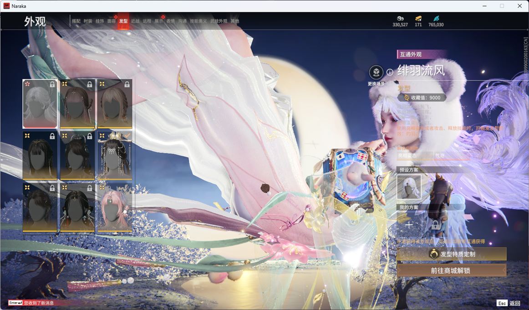Open the 您收到了新消息 notification

point(39,303)
